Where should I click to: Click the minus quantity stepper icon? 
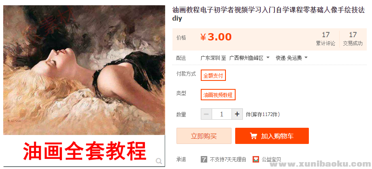pos(206,114)
